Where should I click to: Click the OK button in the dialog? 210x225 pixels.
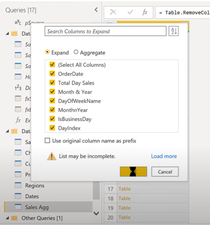(133, 171)
